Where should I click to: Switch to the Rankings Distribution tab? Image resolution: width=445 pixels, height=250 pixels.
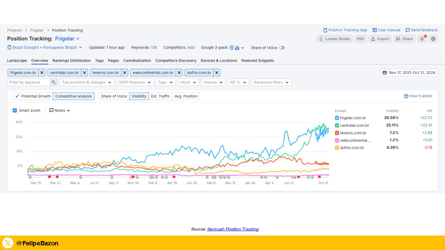(72, 60)
